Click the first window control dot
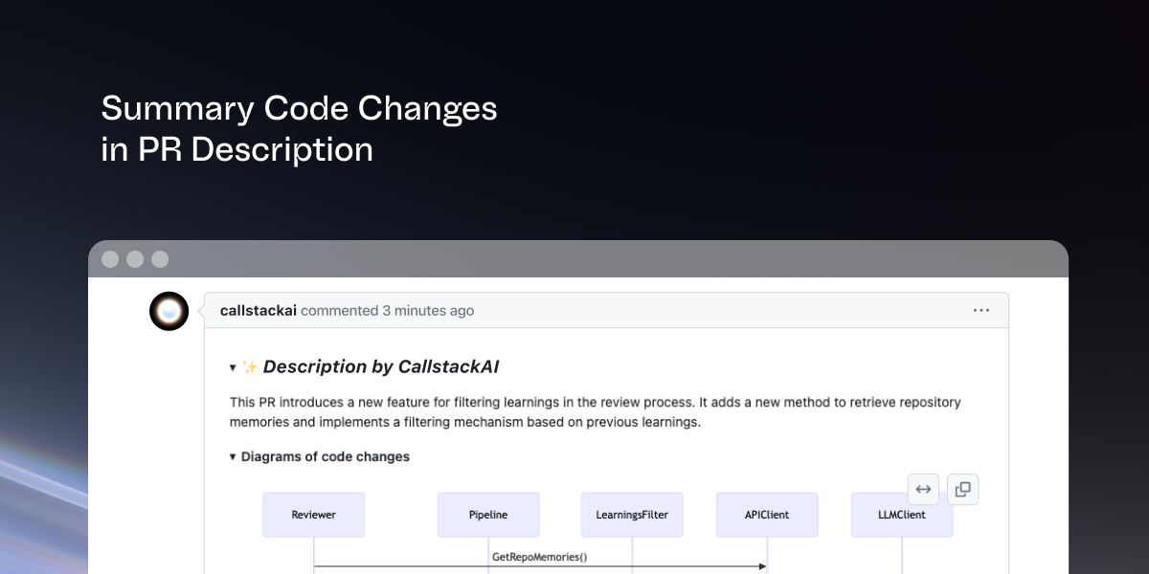1149x574 pixels. pyautogui.click(x=110, y=258)
